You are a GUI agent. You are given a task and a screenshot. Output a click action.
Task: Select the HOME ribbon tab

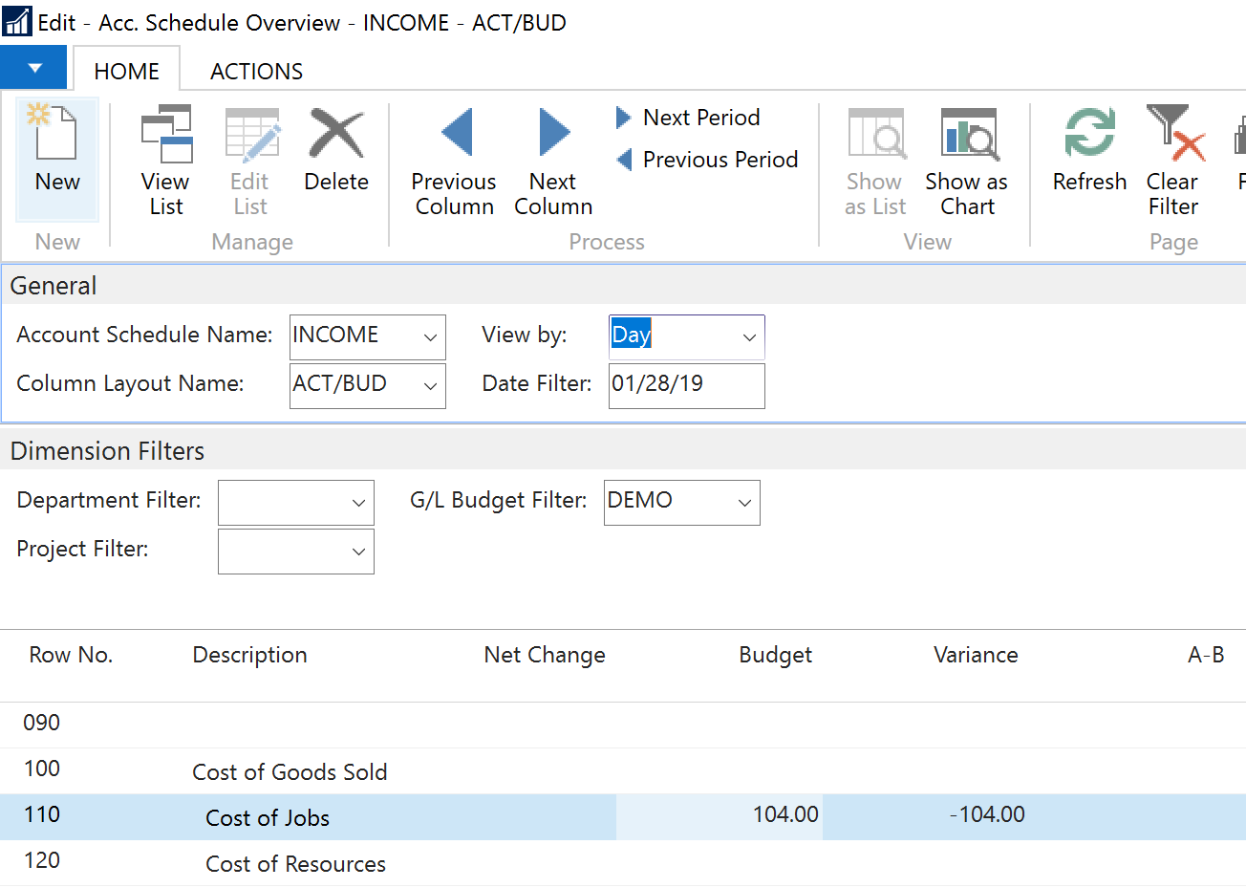[x=126, y=72]
